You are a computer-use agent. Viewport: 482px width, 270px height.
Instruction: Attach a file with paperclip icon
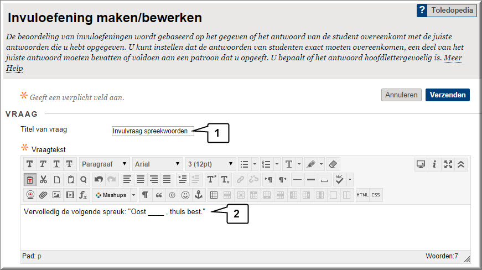click(43, 195)
